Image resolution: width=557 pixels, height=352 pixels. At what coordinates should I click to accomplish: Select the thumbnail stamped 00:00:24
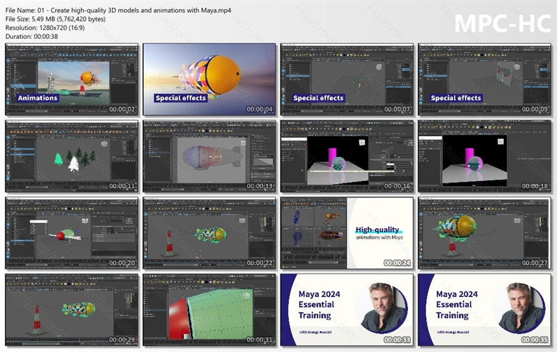347,233
